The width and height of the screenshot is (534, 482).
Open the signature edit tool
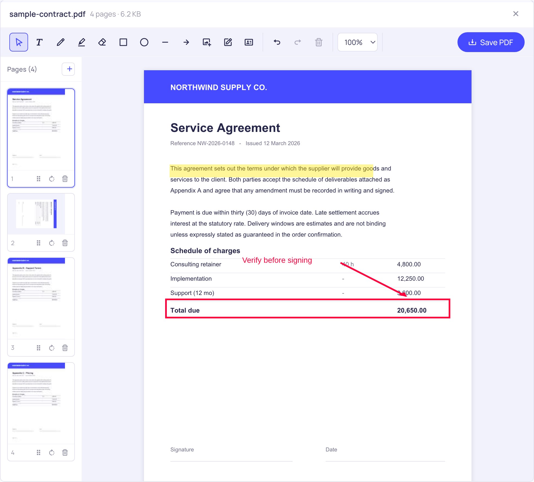pyautogui.click(x=228, y=42)
